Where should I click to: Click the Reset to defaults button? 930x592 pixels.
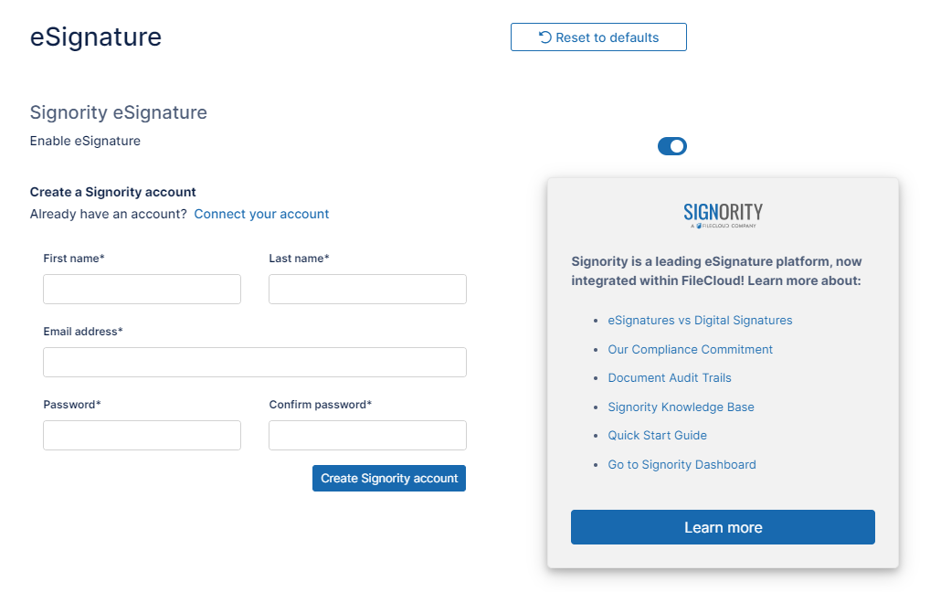tap(598, 37)
